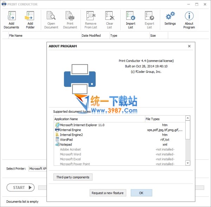The width and height of the screenshot is (211, 207).
Task: Click the list's scroll down arrow
Action: 188,163
